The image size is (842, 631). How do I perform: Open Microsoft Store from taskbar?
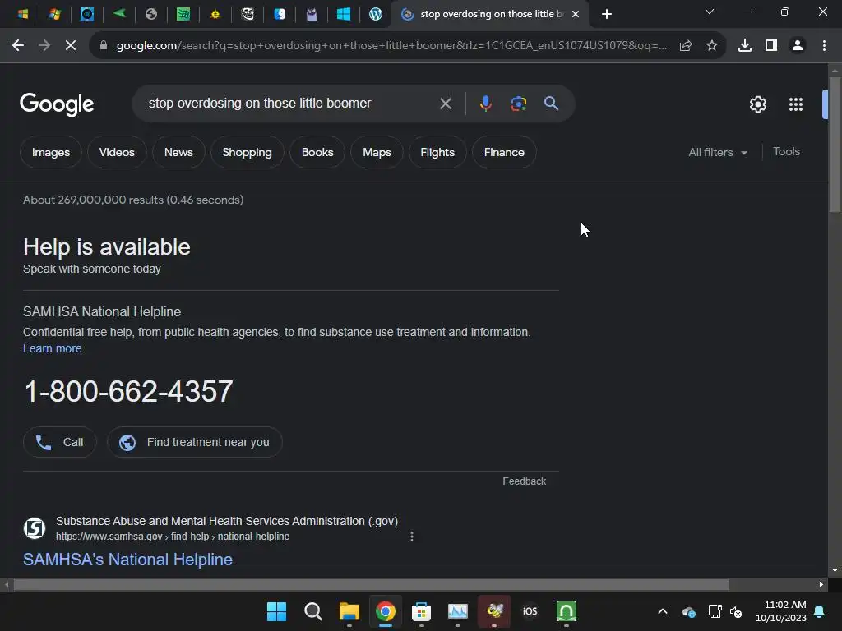coord(422,611)
